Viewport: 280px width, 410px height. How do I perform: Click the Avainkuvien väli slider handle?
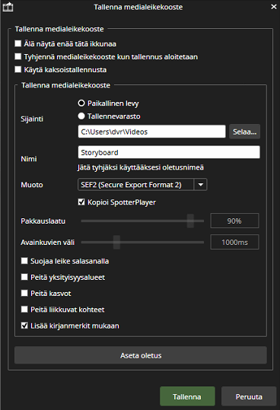[x=116, y=243]
